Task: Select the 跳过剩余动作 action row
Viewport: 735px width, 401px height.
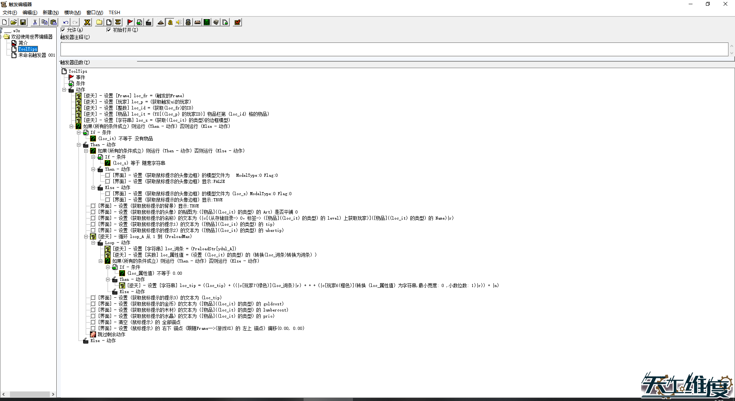Action: pos(111,334)
